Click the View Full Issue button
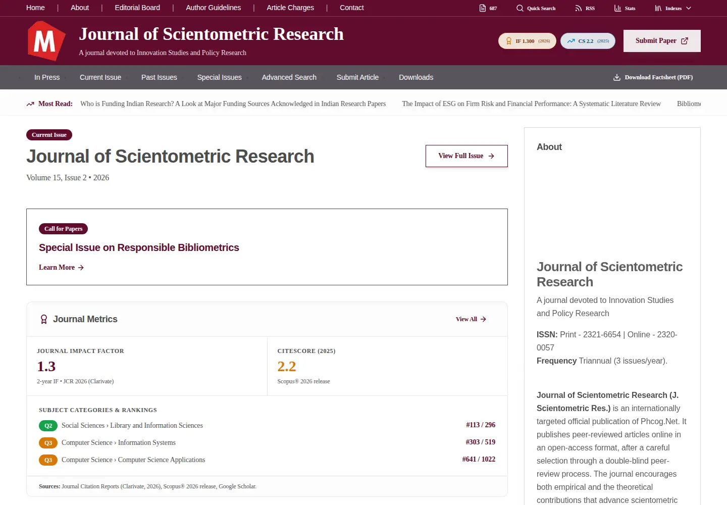This screenshot has height=505, width=727. [x=466, y=156]
